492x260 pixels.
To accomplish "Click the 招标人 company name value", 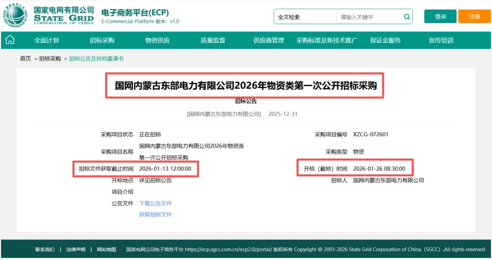I will [389, 180].
